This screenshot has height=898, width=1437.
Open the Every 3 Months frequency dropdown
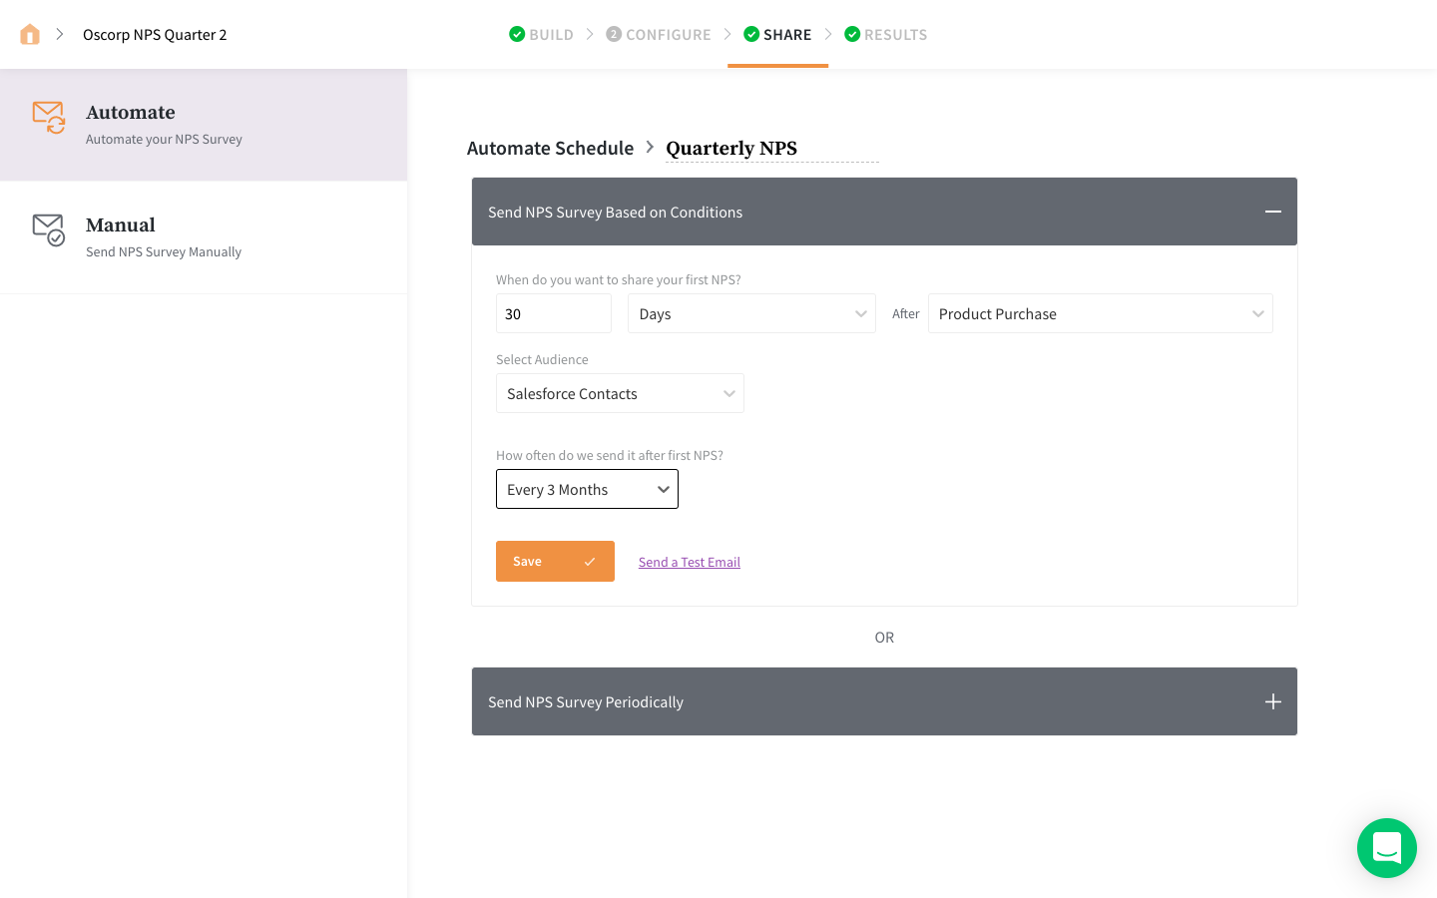[x=587, y=489]
